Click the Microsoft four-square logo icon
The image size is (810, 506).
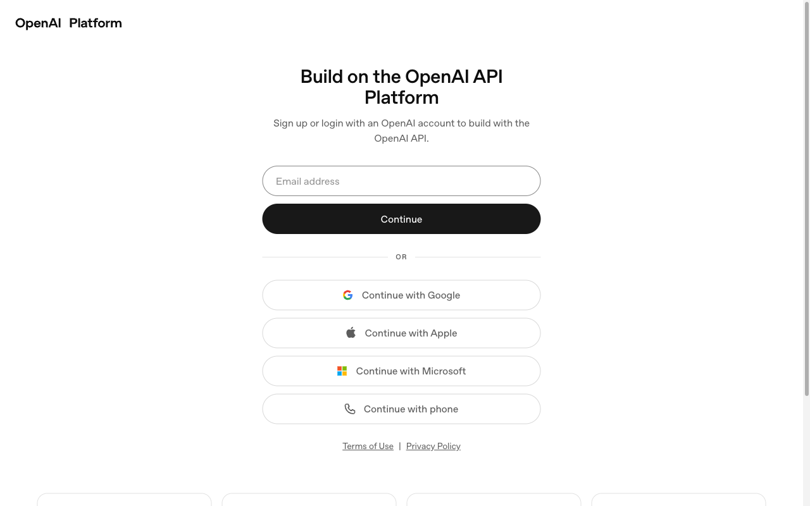click(342, 371)
